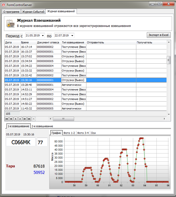The image size is (176, 197).
Task: Go to first record in navigator
Action: coord(7,119)
